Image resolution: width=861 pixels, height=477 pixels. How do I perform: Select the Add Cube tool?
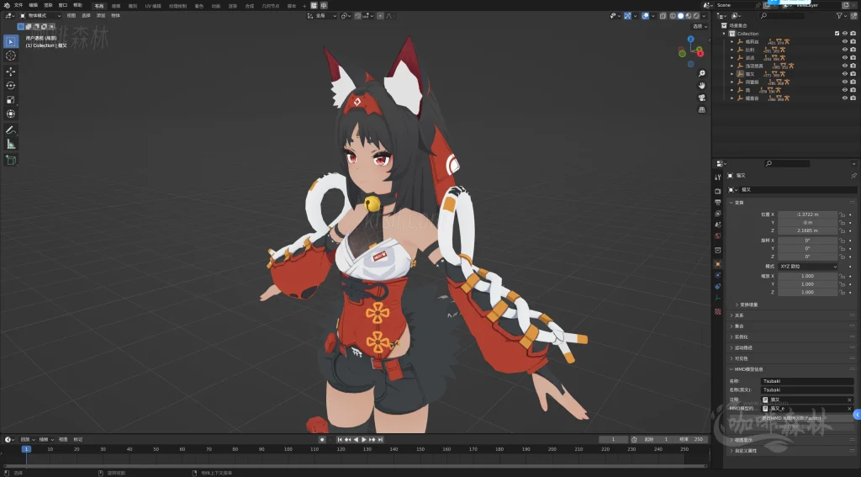pyautogui.click(x=10, y=160)
